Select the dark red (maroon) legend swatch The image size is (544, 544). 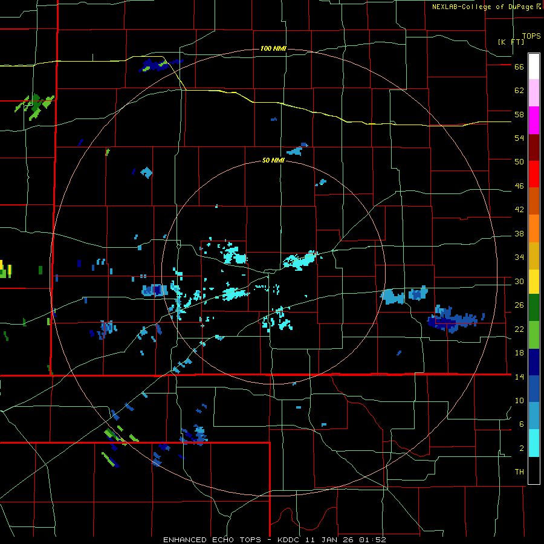pyautogui.click(x=534, y=147)
